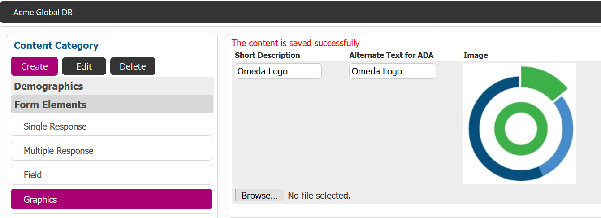Select the highlighted Graphics category
The height and width of the screenshot is (218, 601).
click(x=111, y=199)
